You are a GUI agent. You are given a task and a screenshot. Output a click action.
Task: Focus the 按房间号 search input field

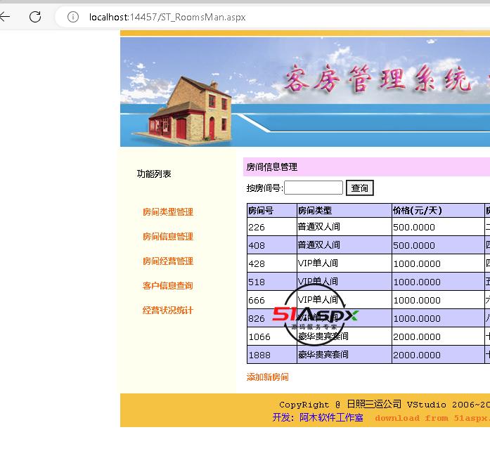[313, 188]
